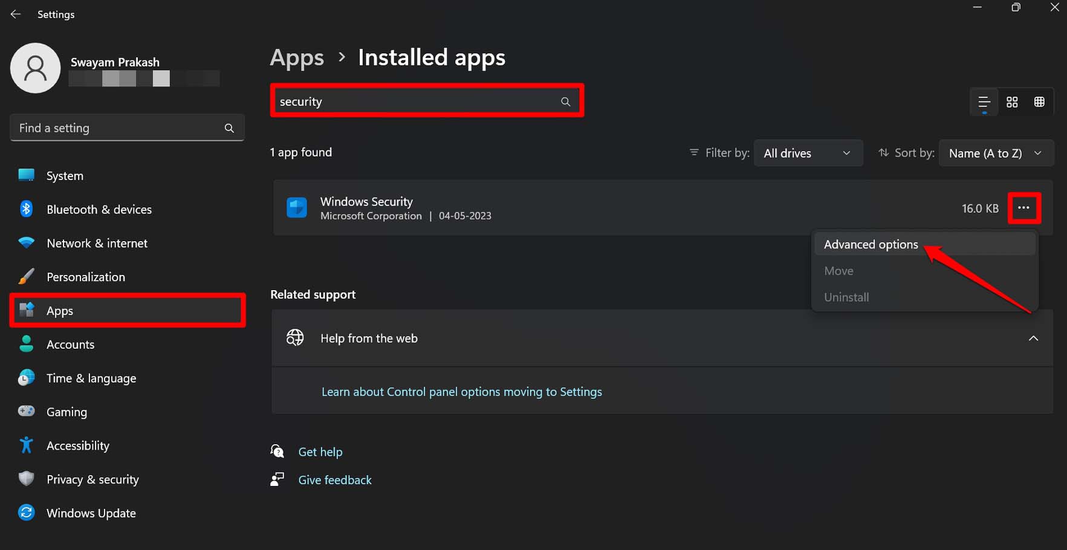Click the Windows Security app icon

point(297,208)
